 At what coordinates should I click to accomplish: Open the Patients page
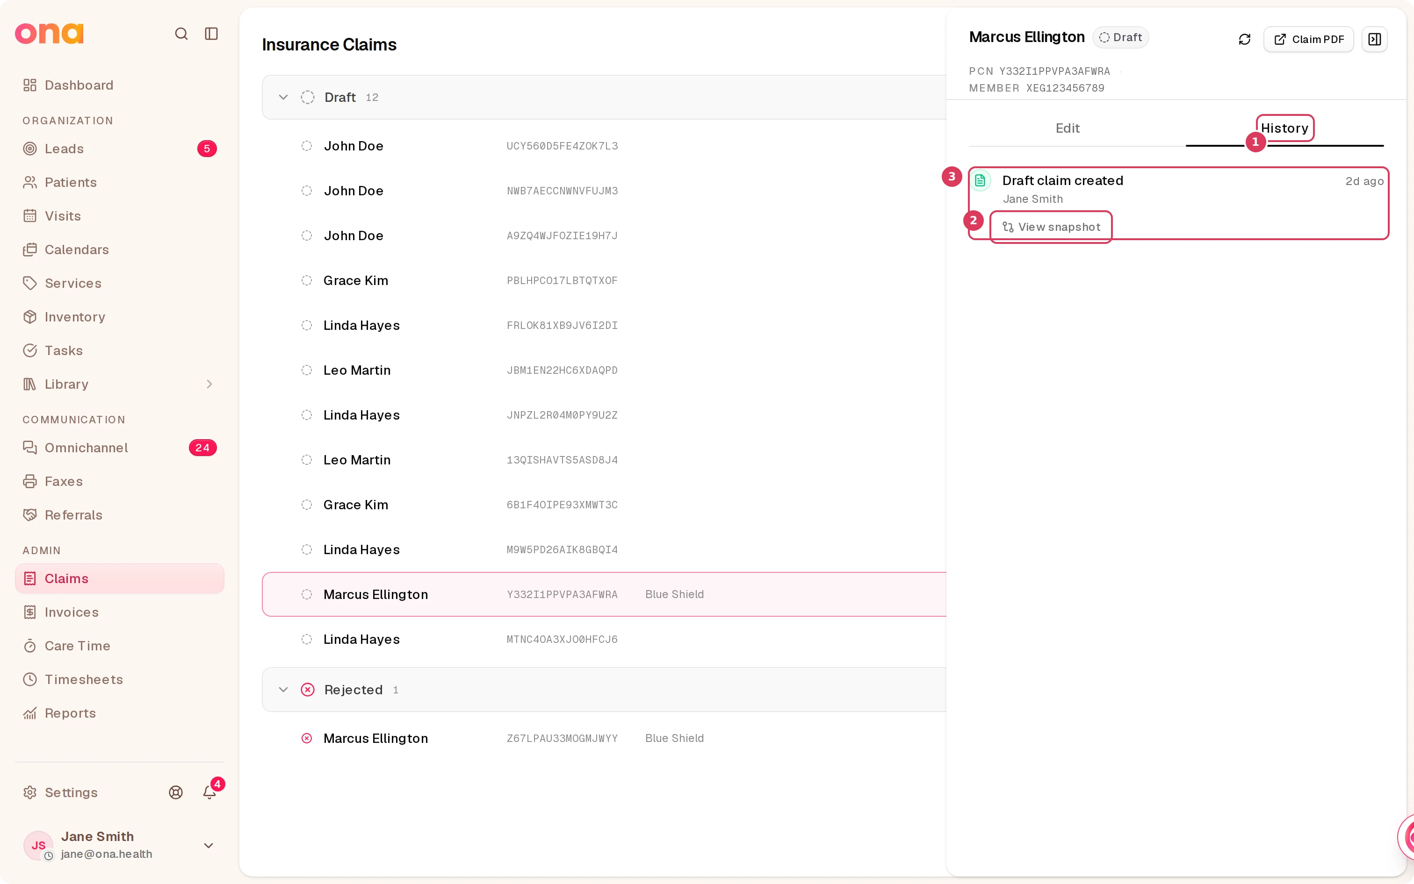pos(119,182)
